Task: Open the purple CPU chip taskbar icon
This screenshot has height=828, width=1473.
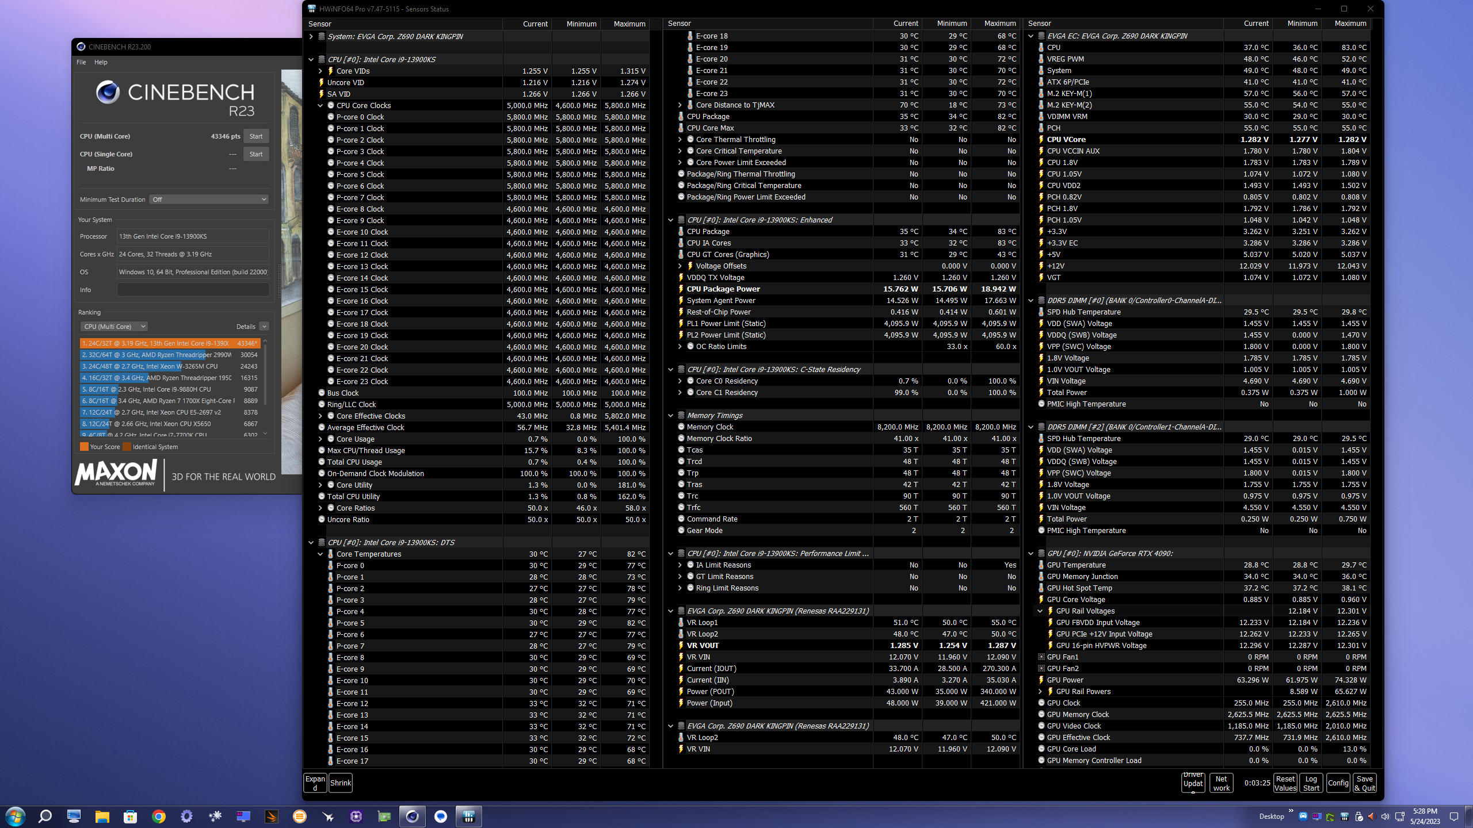Action: tap(356, 816)
